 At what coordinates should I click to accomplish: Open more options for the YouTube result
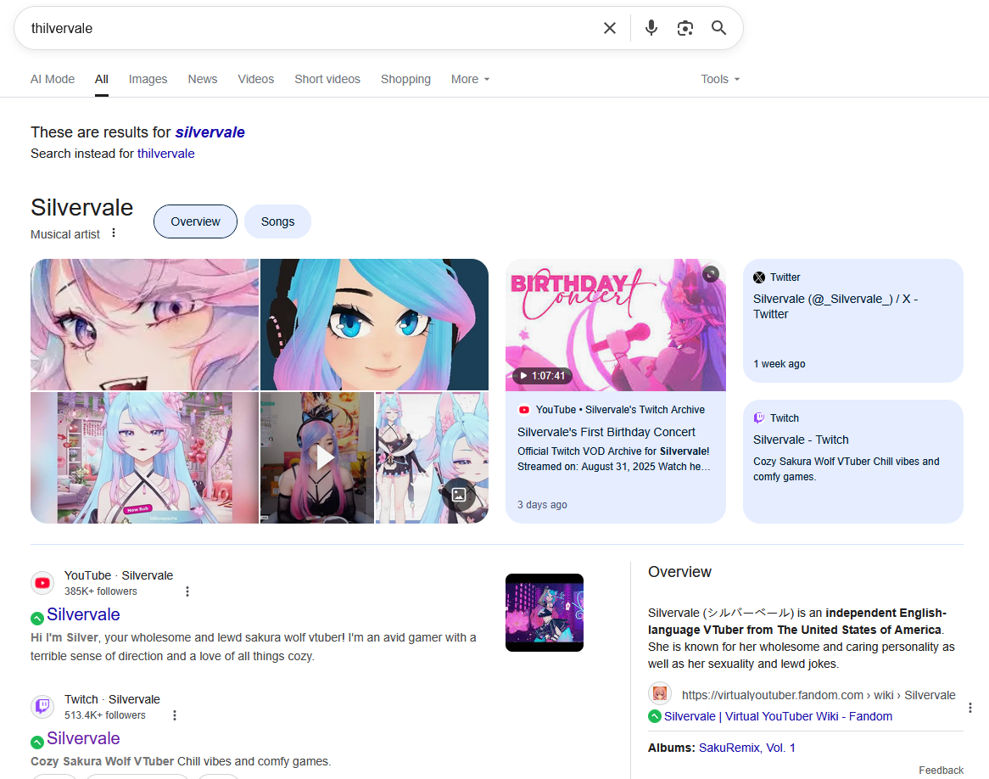point(187,591)
